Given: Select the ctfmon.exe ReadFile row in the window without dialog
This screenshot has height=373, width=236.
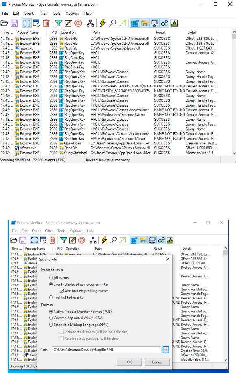Looking at the screenshot, I should [x=109, y=148].
